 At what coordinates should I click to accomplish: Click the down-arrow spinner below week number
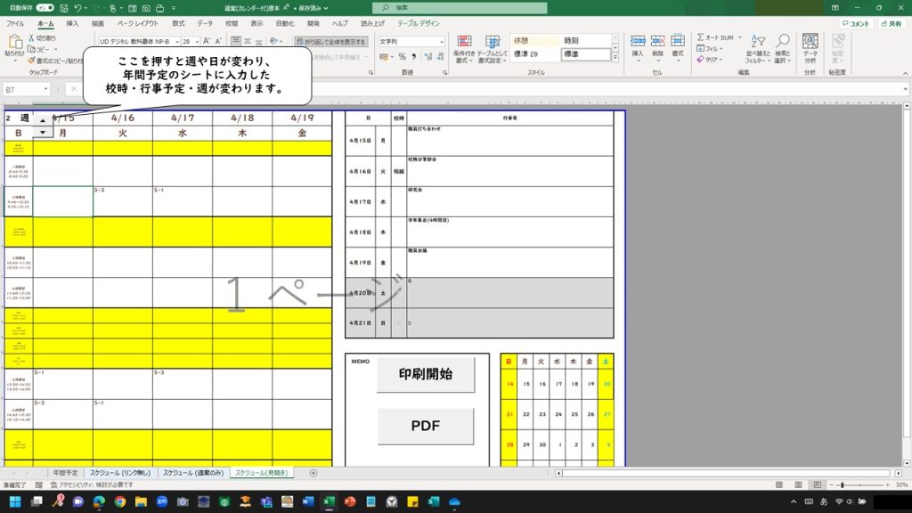42,132
